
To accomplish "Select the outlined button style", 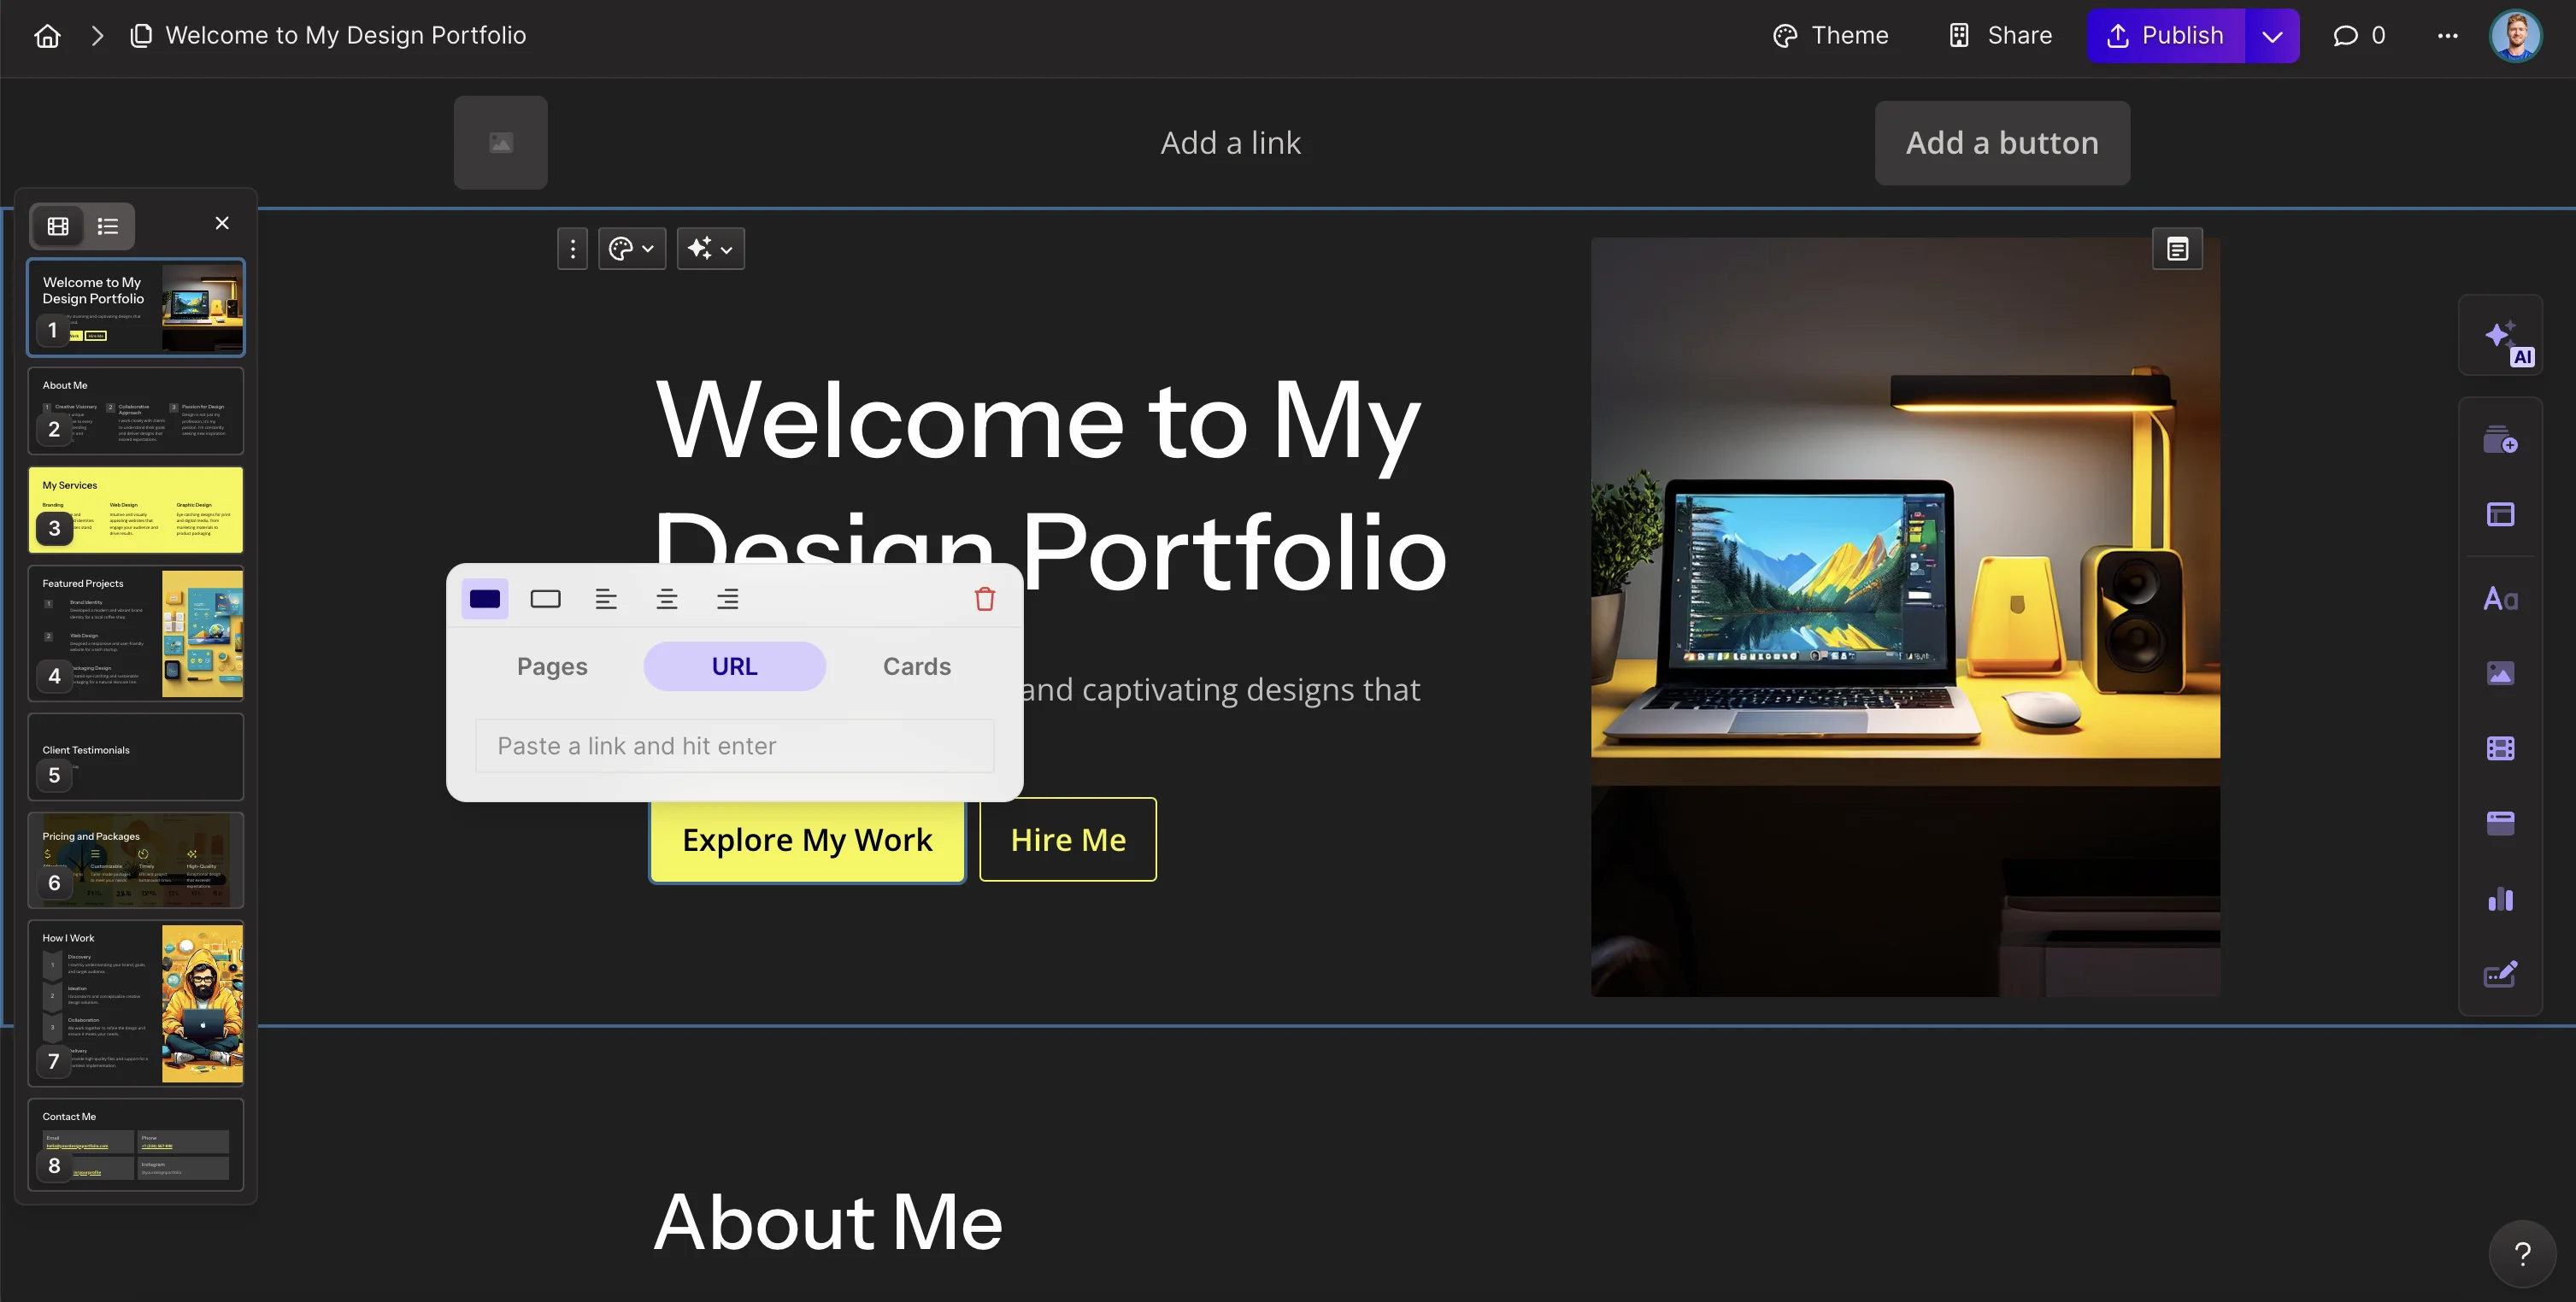I will click(545, 599).
